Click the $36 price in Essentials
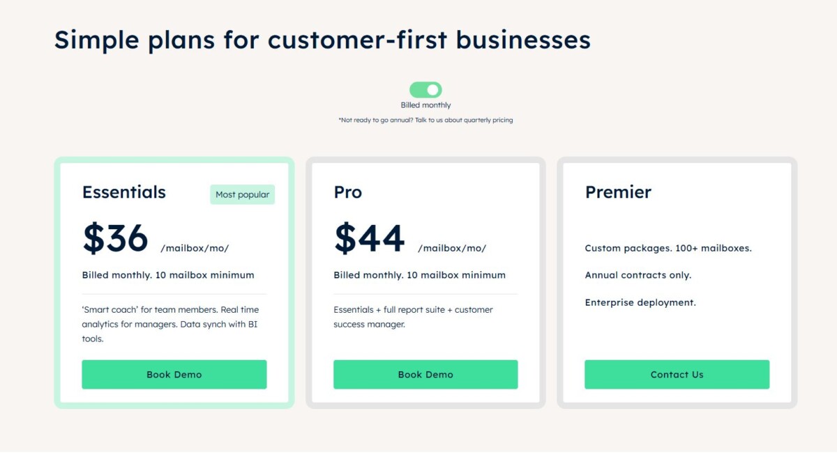The width and height of the screenshot is (837, 466). point(116,238)
